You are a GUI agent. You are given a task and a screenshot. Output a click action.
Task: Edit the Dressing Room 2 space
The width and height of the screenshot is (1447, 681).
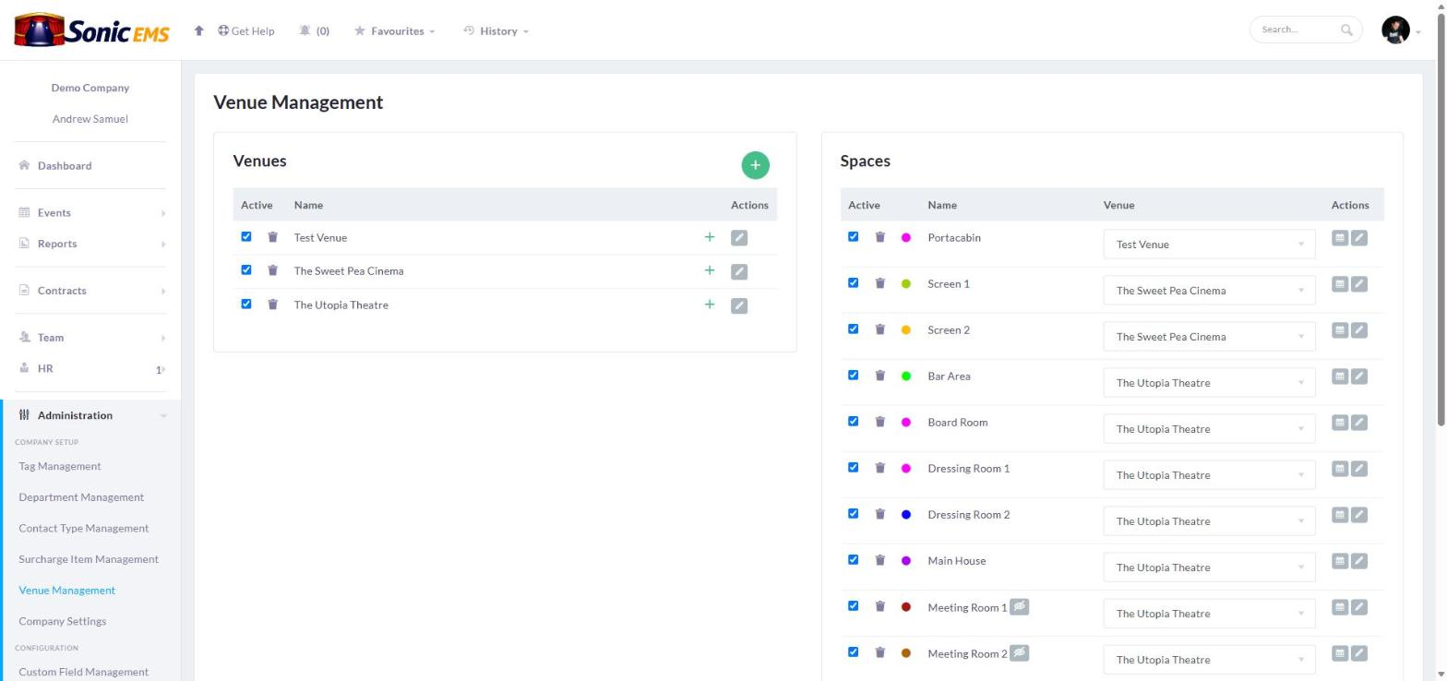pyautogui.click(x=1359, y=515)
